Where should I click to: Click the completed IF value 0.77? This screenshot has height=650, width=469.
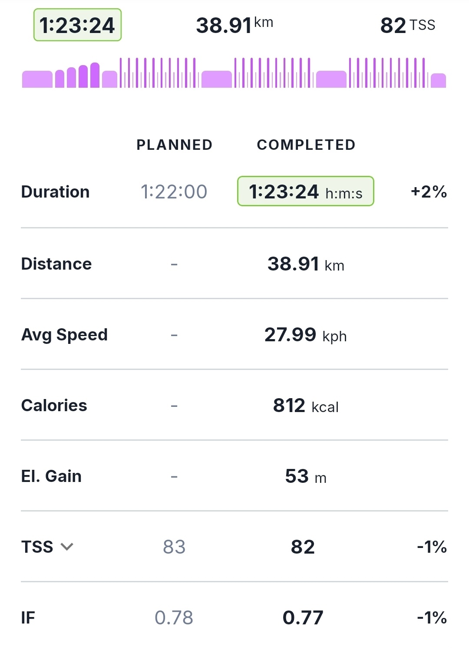[303, 617]
